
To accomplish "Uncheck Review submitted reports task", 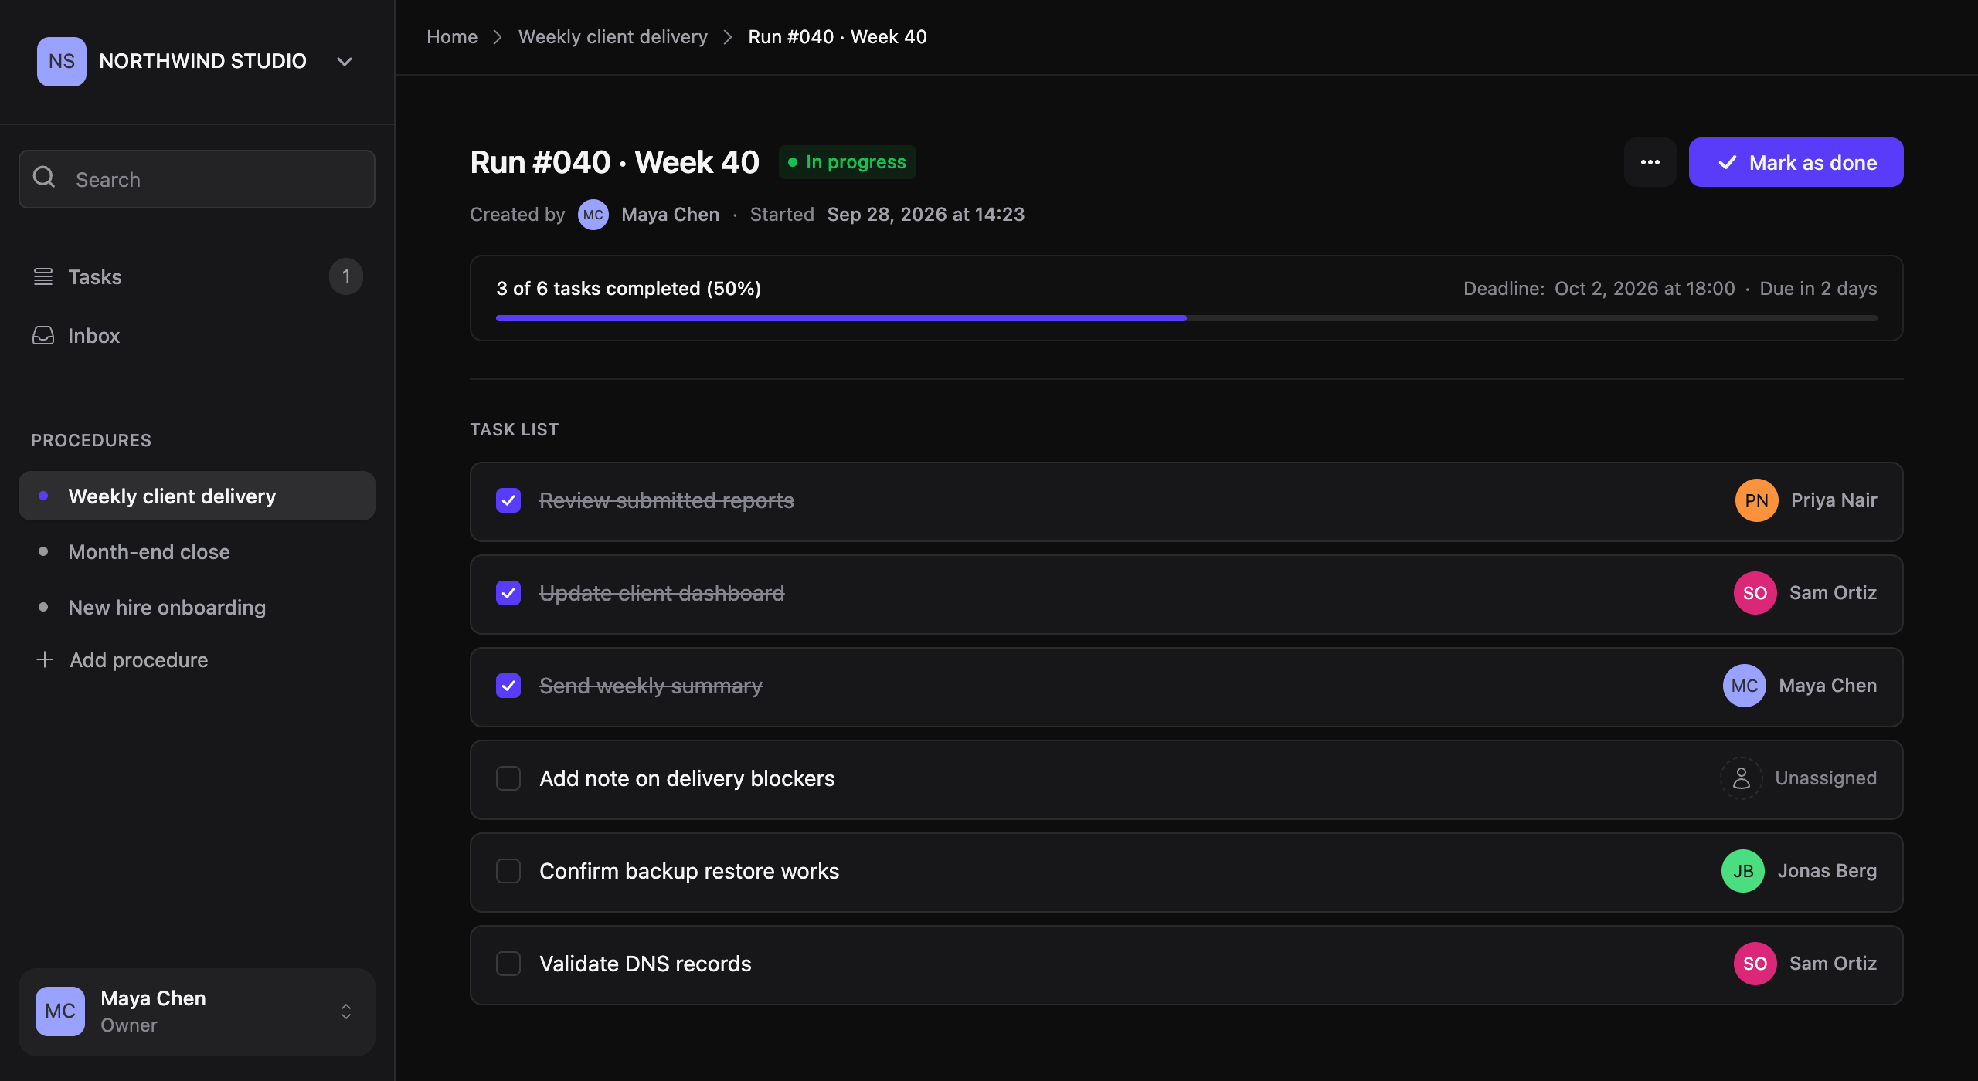I will click(x=508, y=500).
